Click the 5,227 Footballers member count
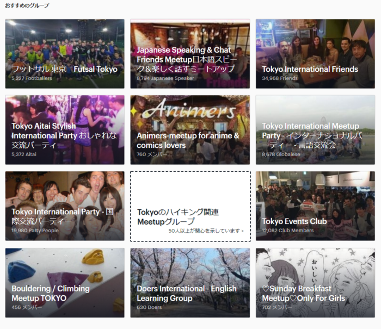The width and height of the screenshot is (381, 329). click(x=32, y=78)
